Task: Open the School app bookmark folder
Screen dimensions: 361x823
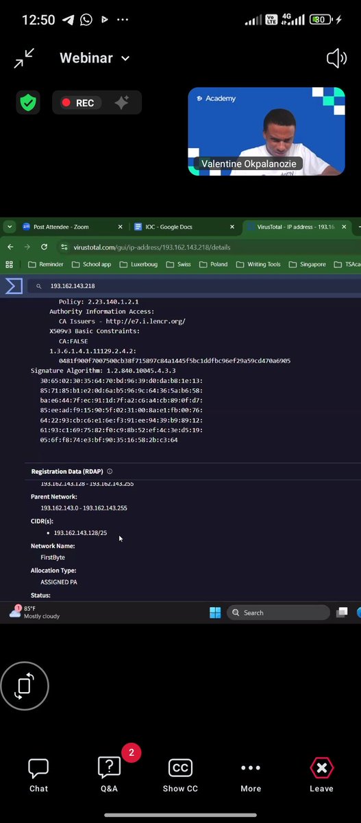Action: pos(91,264)
